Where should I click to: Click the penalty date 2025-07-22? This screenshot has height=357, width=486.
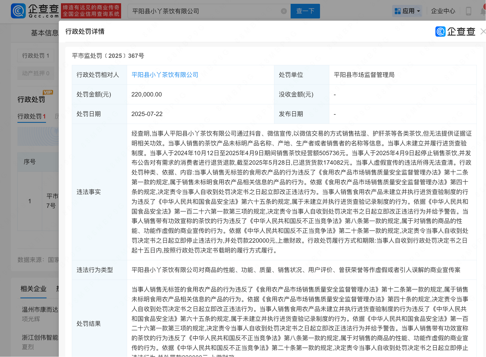pos(147,114)
